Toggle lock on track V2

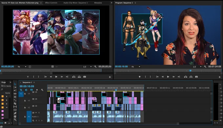[25, 107]
